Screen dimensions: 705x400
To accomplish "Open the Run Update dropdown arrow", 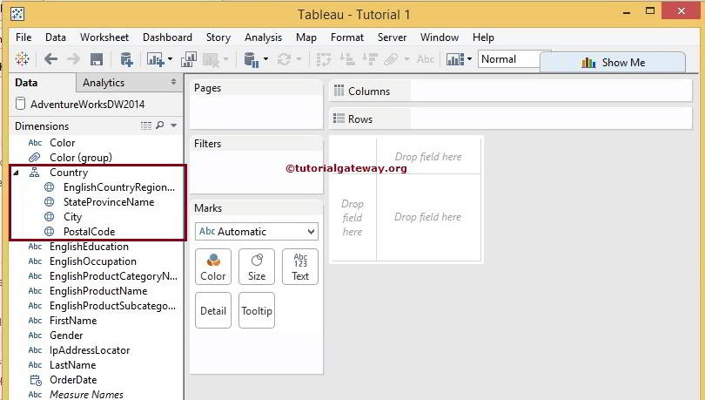I will [x=299, y=59].
